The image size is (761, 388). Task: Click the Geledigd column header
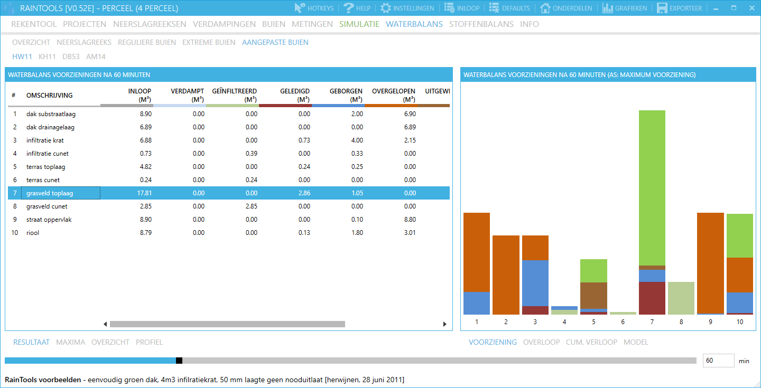pos(285,95)
